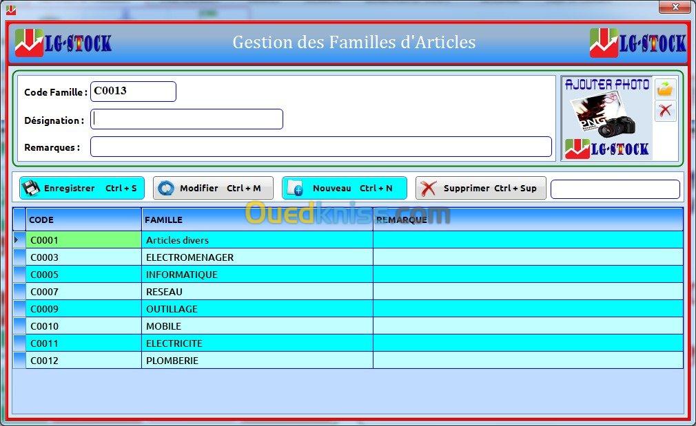This screenshot has width=696, height=426.
Task: Remove photo with the red X icon
Action: point(665,110)
